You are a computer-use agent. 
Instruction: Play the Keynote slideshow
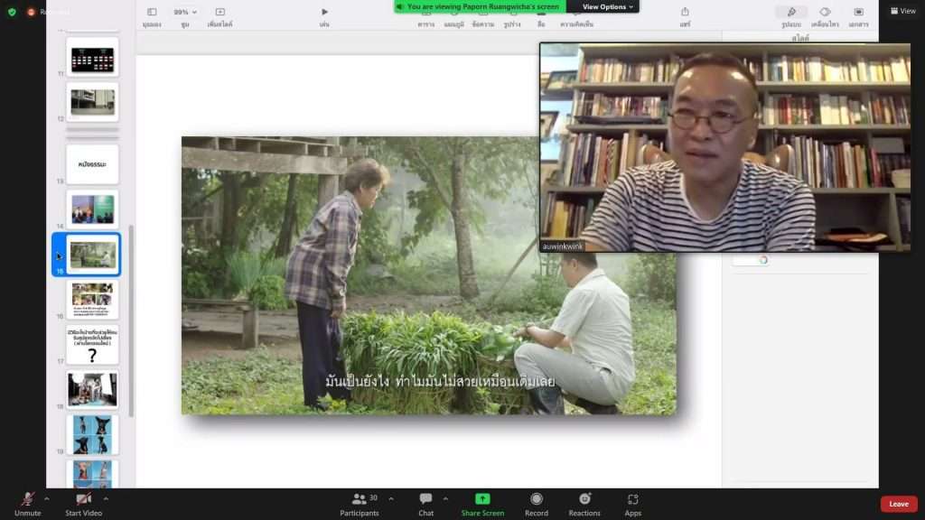[x=324, y=12]
